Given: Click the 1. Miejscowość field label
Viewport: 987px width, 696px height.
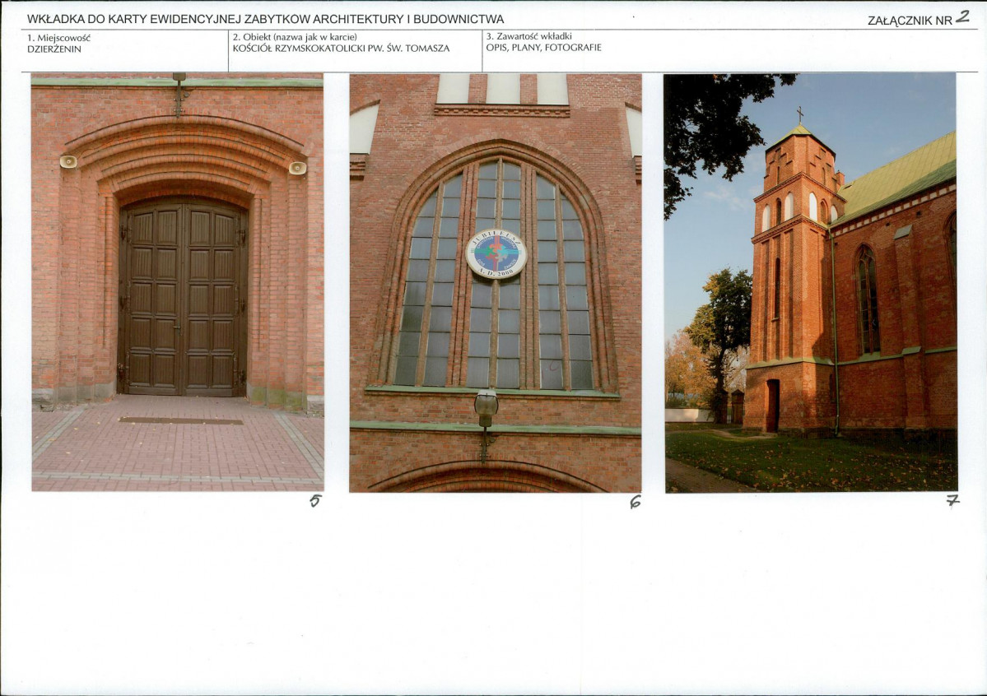Looking at the screenshot, I should pyautogui.click(x=58, y=38).
